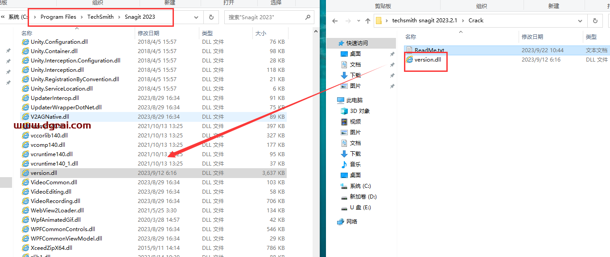Click Back arrow in Crack window

coord(335,21)
